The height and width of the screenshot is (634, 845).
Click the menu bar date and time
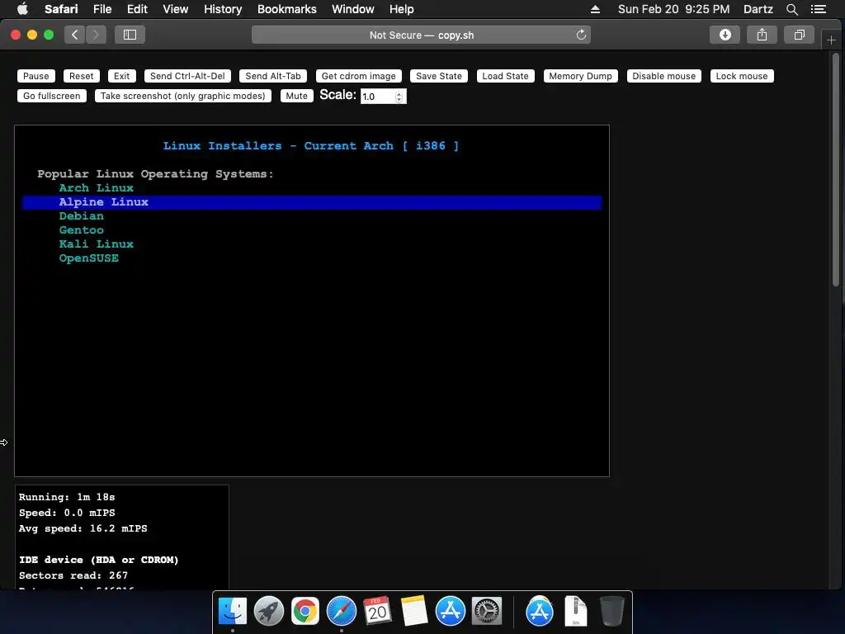coord(673,9)
